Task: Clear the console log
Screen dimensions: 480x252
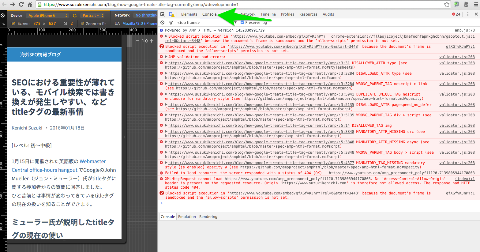Action: click(x=163, y=22)
